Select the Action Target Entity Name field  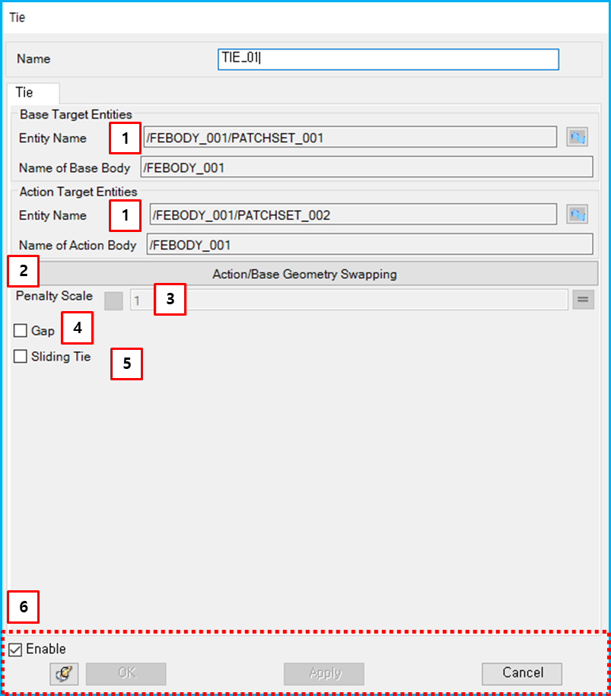click(352, 214)
